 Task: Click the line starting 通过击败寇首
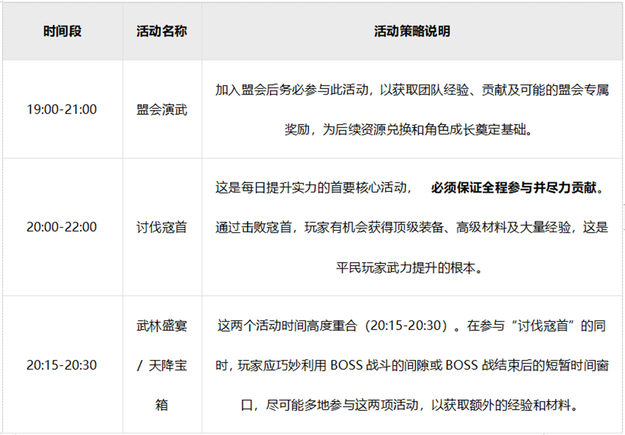coord(412,227)
